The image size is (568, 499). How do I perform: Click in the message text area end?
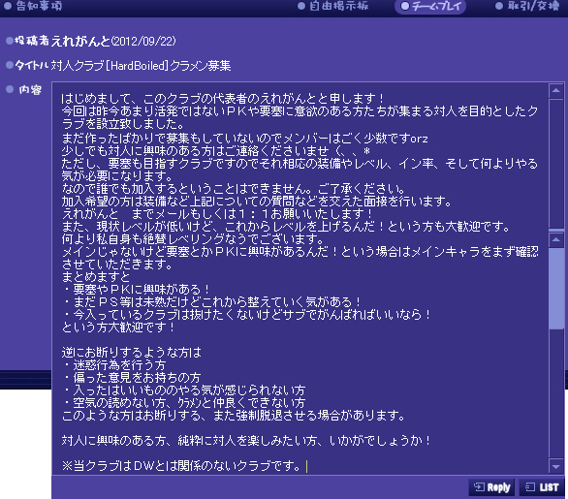[307, 466]
